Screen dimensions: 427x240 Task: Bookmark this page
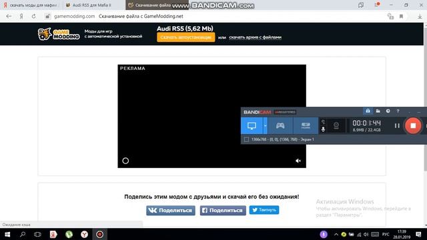401,16
